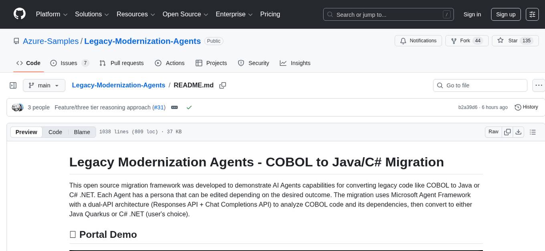The image size is (545, 251).
Task: Open appearance settings icon in header
Action: [532, 14]
